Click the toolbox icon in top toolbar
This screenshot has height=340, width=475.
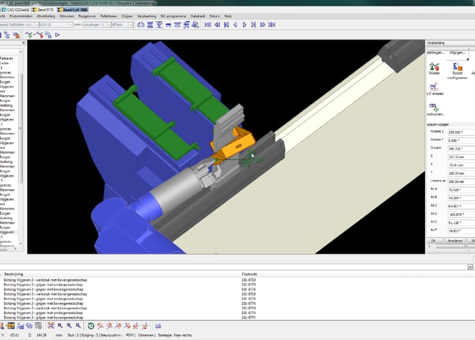pos(141,25)
